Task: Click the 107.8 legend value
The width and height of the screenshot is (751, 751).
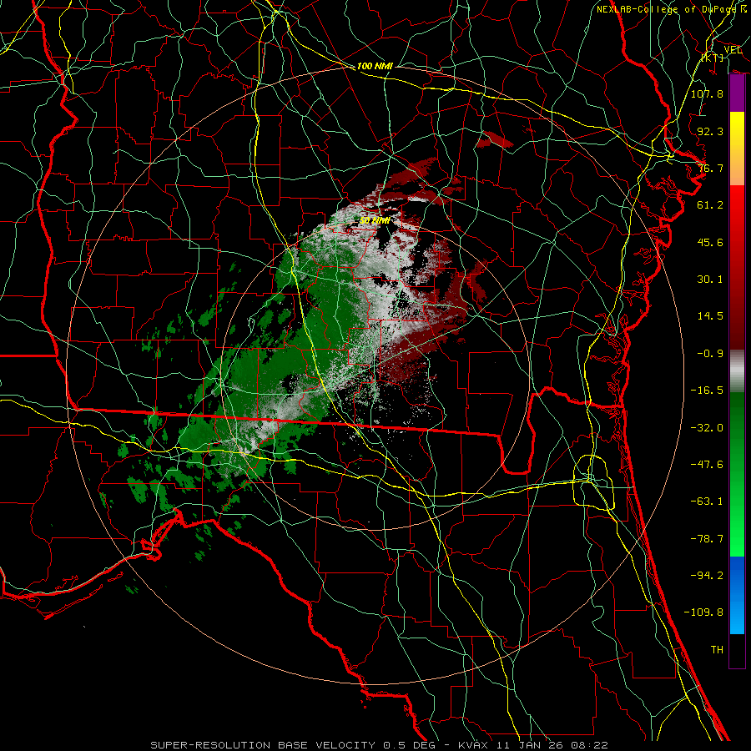Action: pos(707,93)
